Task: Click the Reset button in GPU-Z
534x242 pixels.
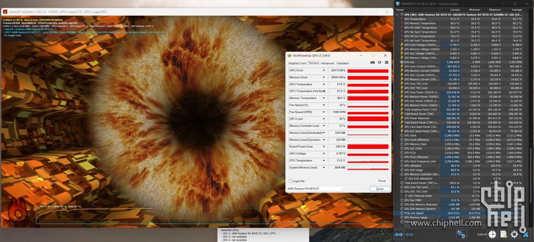Action: [382, 181]
